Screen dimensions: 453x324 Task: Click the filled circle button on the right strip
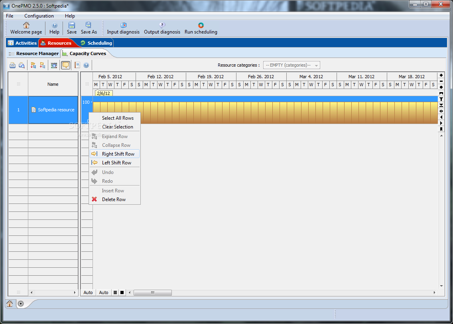[441, 87]
